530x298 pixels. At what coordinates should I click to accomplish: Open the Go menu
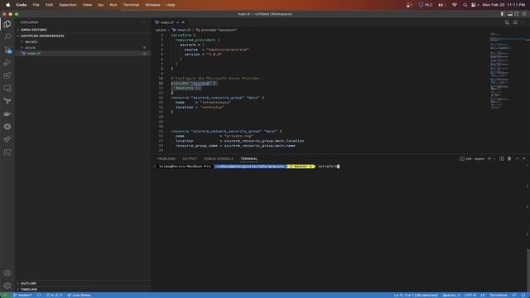[101, 5]
